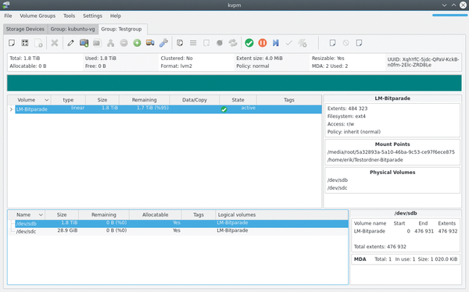Select the /dev/sdc physical volume row
Viewport: 469px width, 292px height.
181,231
